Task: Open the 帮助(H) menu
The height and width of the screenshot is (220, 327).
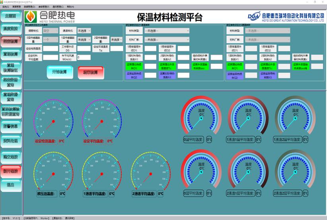Action: point(70,7)
